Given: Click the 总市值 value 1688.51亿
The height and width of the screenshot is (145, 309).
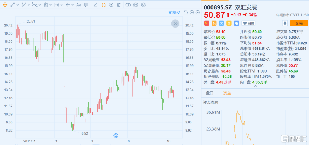Looking at the screenshot, I should coord(261,48).
